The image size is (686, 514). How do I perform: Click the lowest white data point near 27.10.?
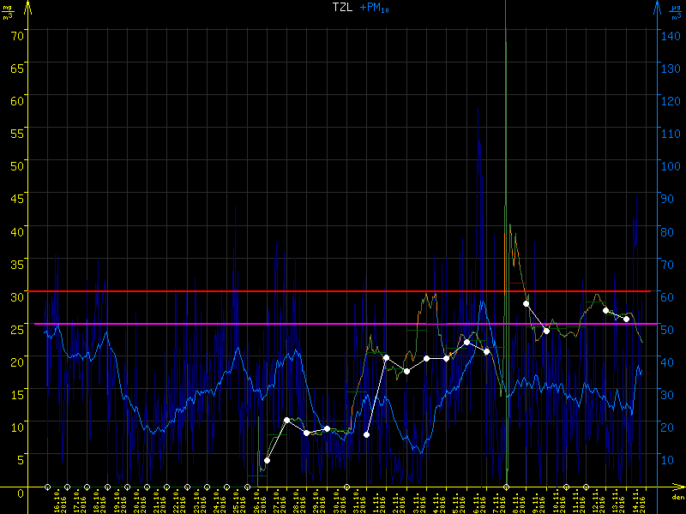point(267,460)
